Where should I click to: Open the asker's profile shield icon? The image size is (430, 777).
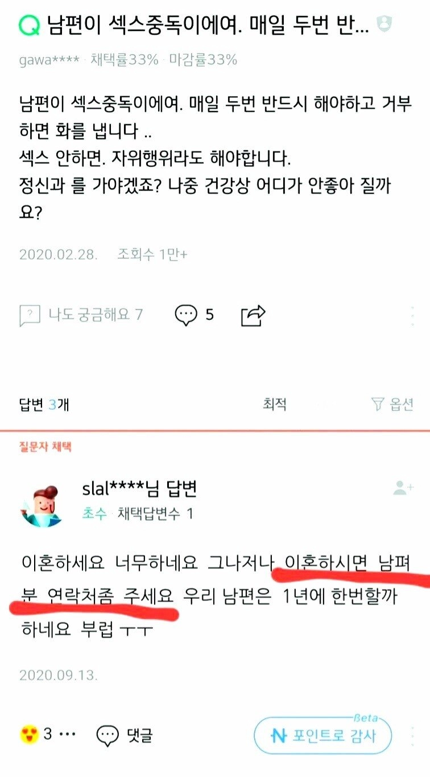pyautogui.click(x=384, y=24)
